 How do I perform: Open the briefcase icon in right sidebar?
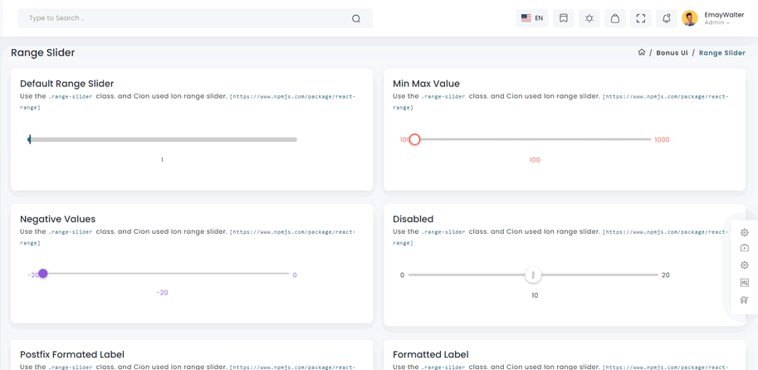(744, 248)
